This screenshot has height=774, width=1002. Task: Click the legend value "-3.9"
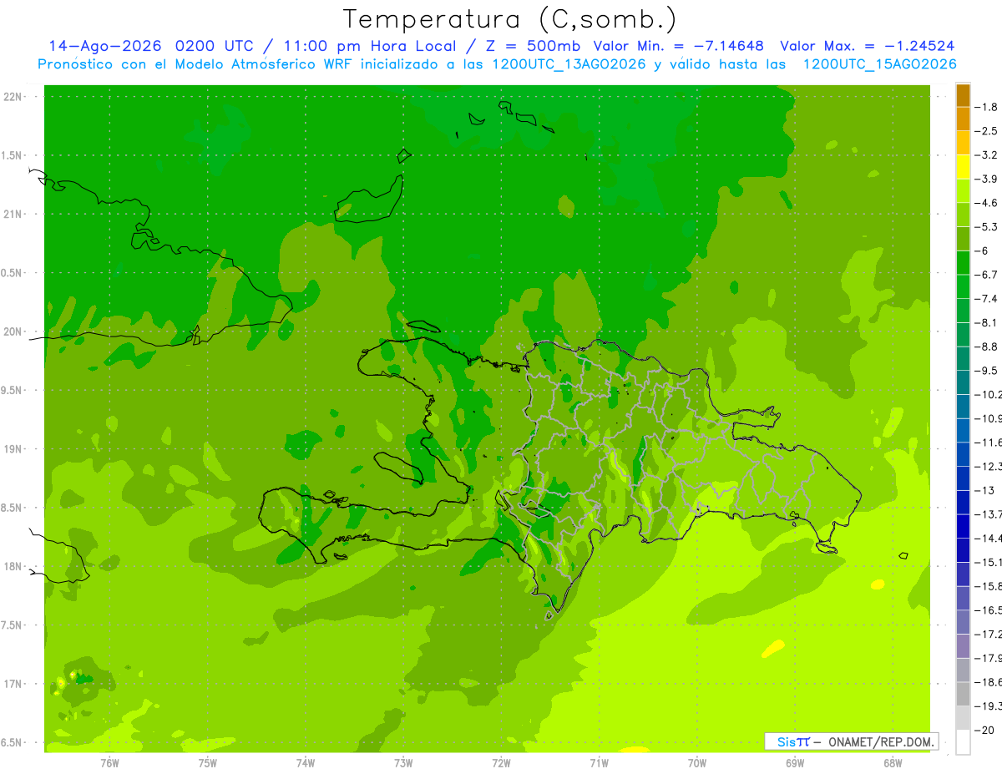click(x=985, y=179)
